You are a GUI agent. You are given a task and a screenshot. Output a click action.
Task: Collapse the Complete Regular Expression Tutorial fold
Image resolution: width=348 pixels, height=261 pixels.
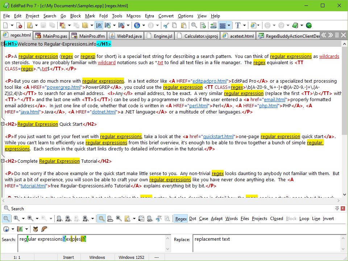[x=3, y=161]
